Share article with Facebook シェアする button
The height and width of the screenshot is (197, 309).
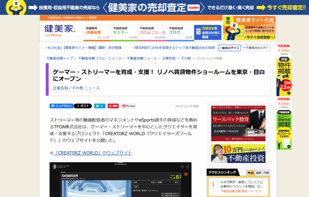click(x=61, y=106)
